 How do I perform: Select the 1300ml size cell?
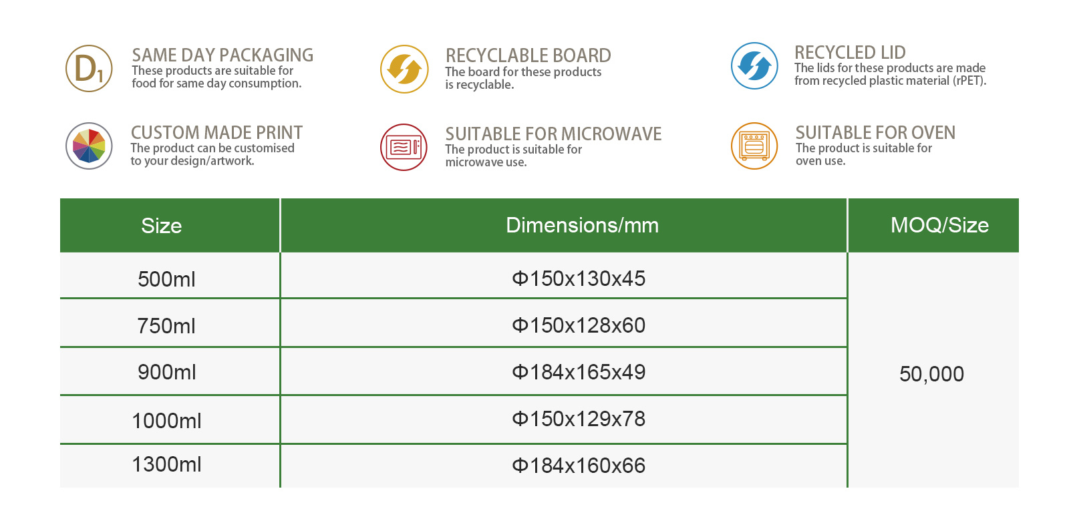(x=170, y=466)
